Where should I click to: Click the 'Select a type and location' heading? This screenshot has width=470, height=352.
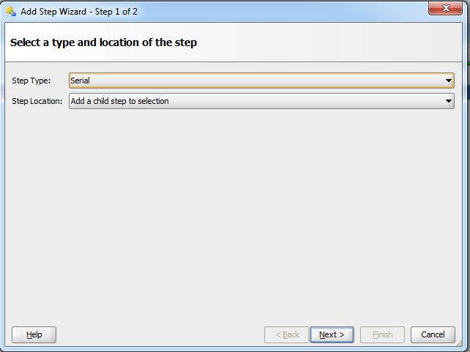[103, 42]
